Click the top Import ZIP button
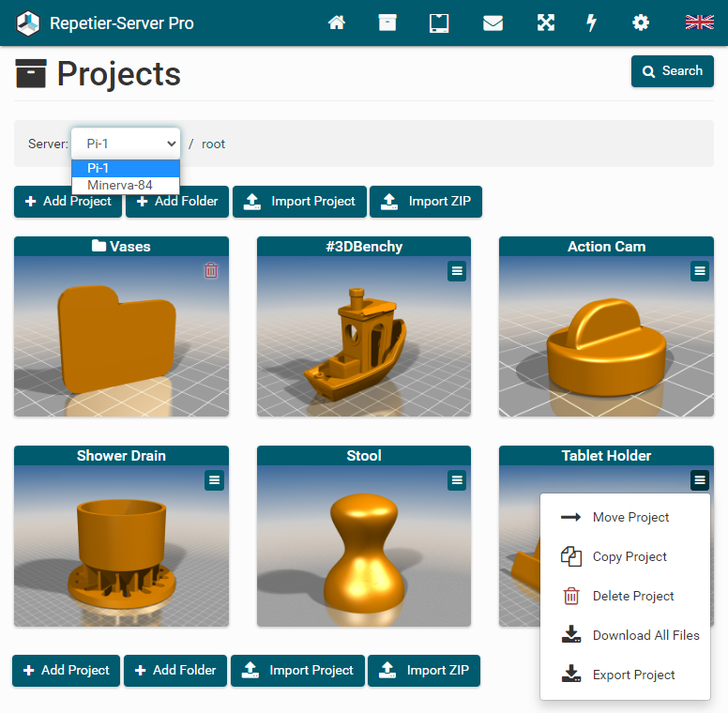The width and height of the screenshot is (728, 713). click(426, 201)
